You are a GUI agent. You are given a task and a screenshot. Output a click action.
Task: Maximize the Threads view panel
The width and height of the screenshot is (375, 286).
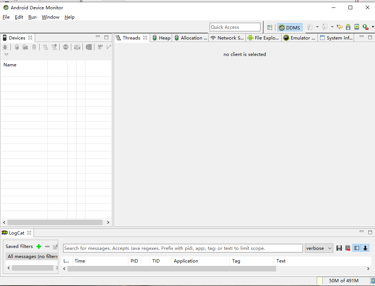[370, 37]
